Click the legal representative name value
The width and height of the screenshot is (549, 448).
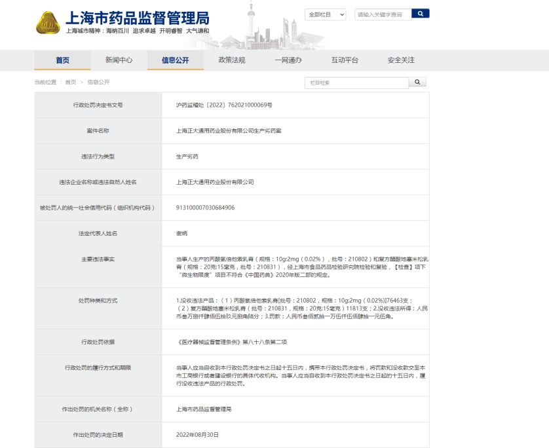[181, 233]
